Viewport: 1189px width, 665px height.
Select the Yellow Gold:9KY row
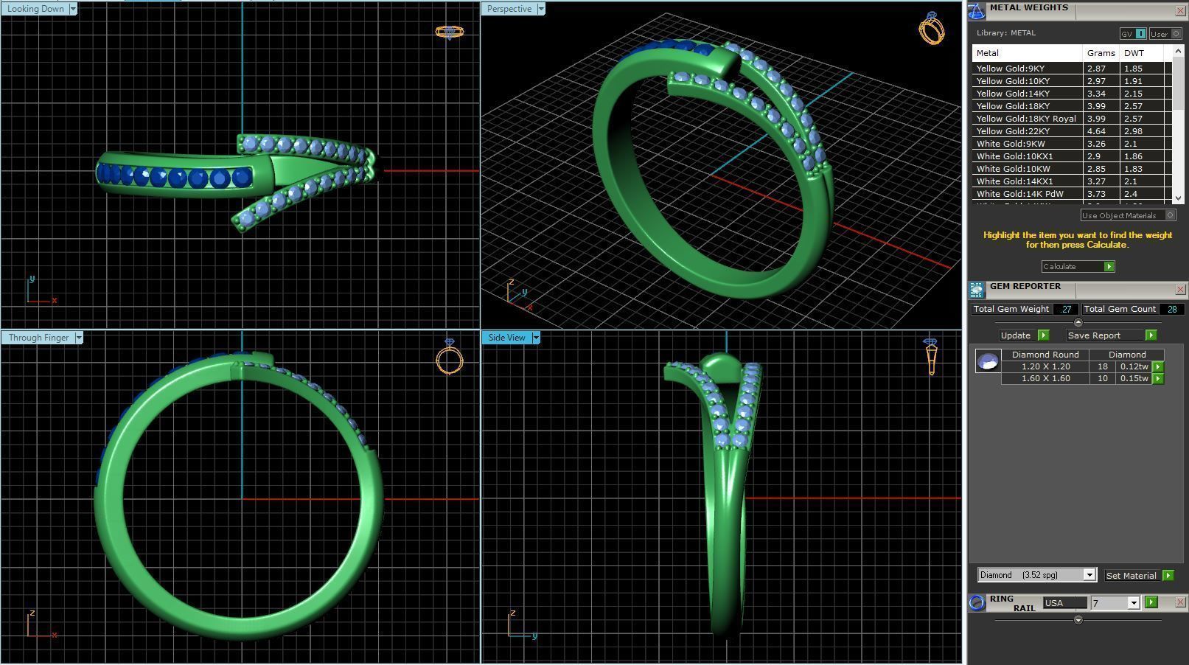click(x=1071, y=69)
